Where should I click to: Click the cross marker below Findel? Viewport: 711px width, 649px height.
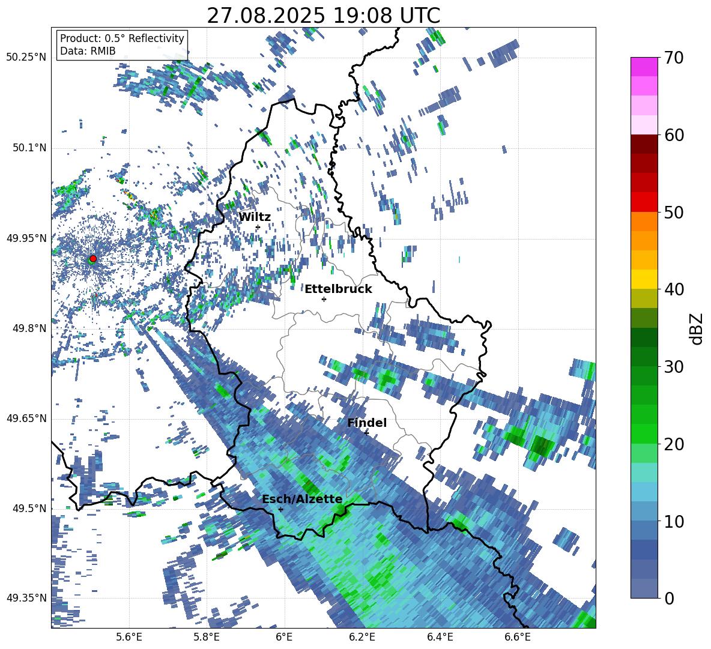pyautogui.click(x=366, y=433)
